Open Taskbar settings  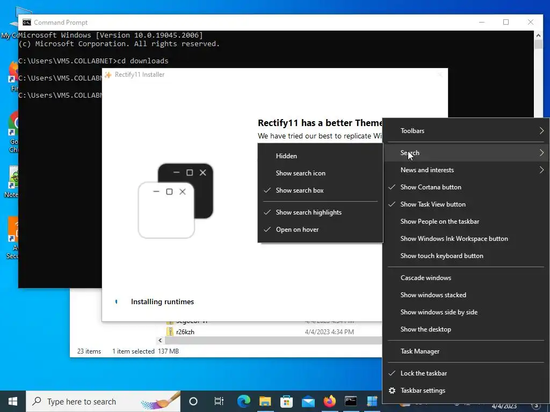point(467,391)
